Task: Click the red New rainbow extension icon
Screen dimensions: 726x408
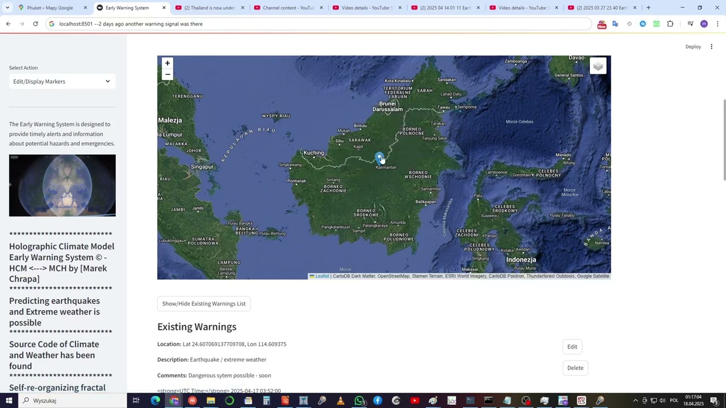Action: pyautogui.click(x=602, y=24)
